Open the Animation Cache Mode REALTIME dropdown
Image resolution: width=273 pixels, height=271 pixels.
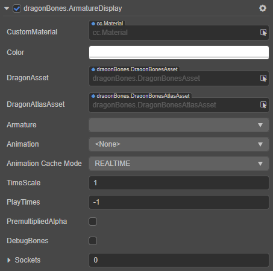179,164
